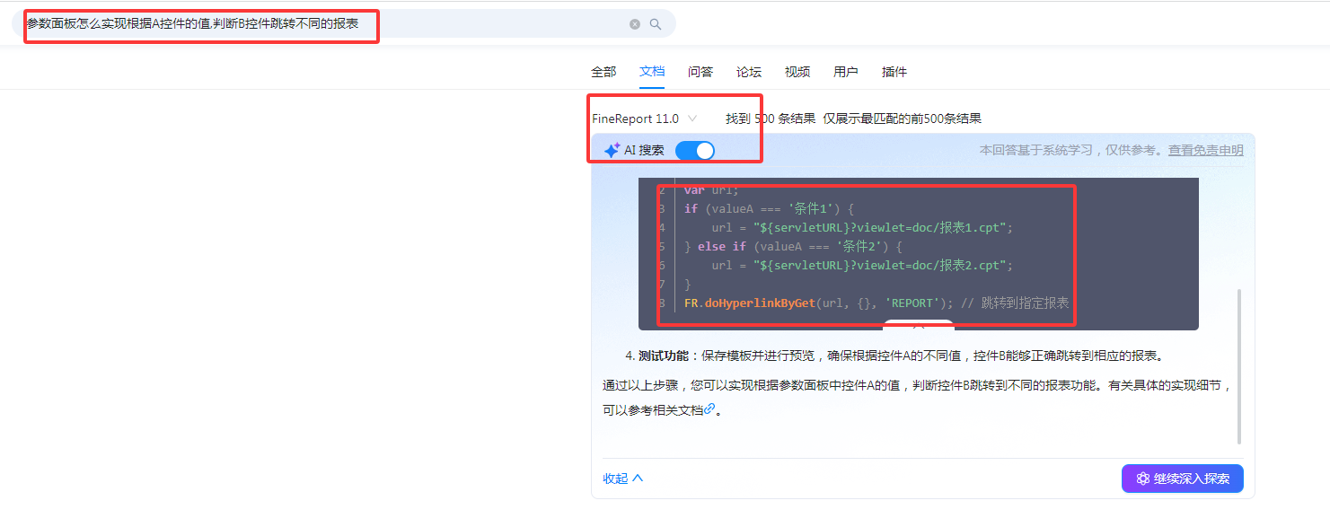Open the 相关文档 chain link icon
Screen dimensions: 1330x527
point(709,408)
